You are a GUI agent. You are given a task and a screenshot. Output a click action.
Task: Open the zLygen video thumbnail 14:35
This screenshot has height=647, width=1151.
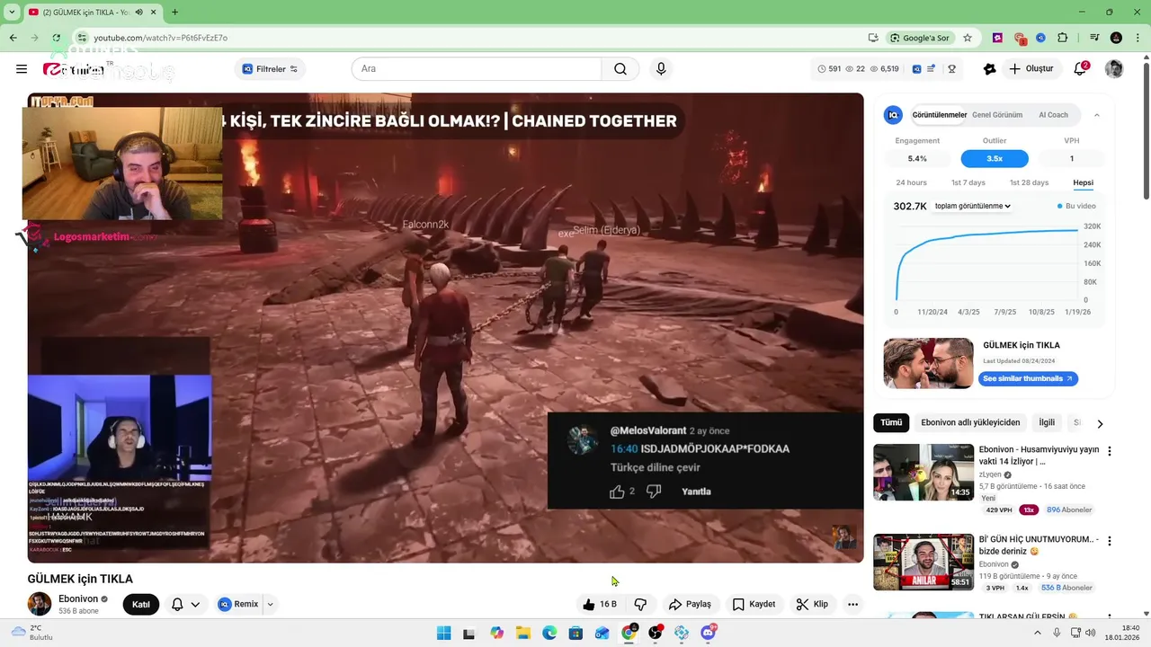(923, 472)
